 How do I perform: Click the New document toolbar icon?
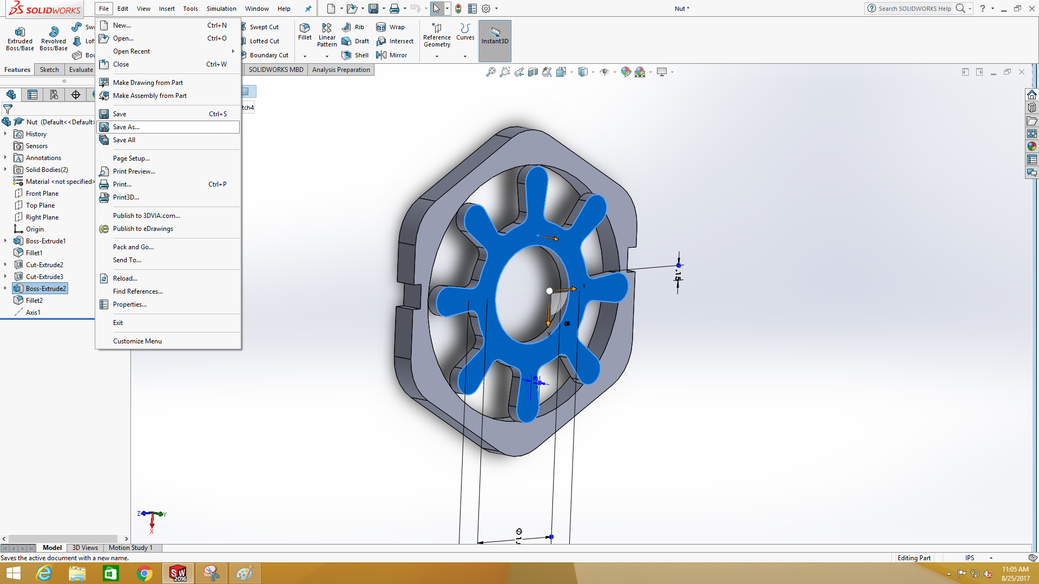pos(331,9)
